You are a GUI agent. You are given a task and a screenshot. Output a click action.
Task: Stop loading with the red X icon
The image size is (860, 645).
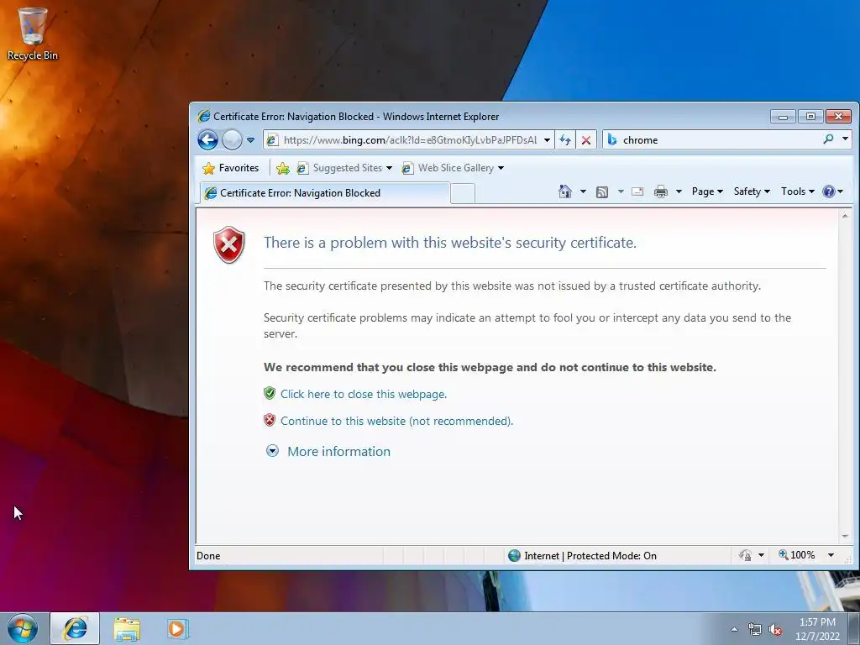pyautogui.click(x=585, y=140)
